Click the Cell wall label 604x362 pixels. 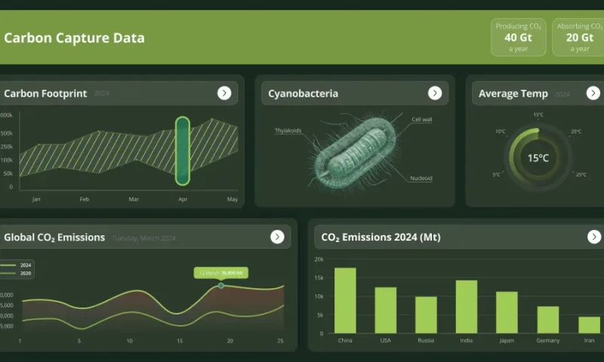pos(422,120)
